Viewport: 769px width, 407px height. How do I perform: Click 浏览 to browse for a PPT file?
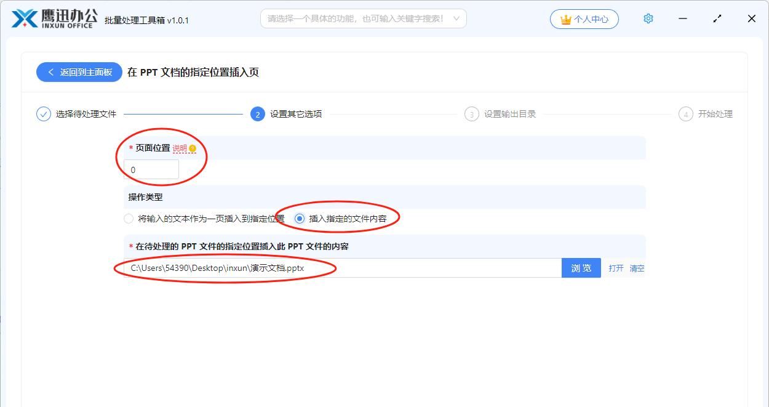point(581,268)
